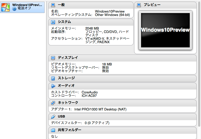Open the プレビュー section header
201x139 pixels.
[x=165, y=5]
